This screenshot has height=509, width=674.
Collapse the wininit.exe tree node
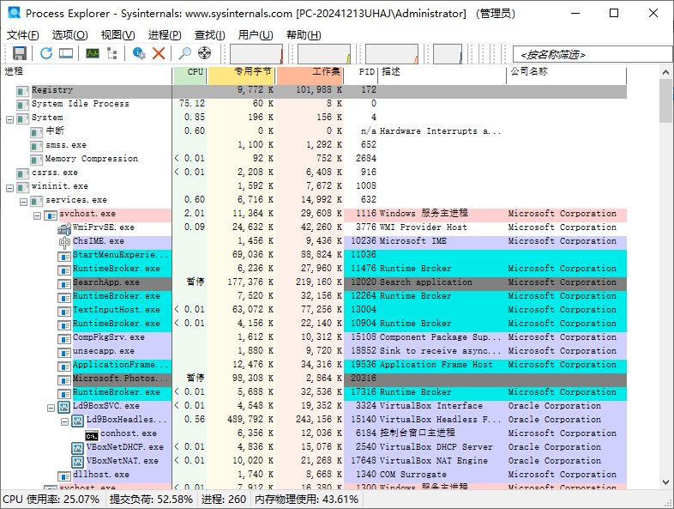[10, 189]
